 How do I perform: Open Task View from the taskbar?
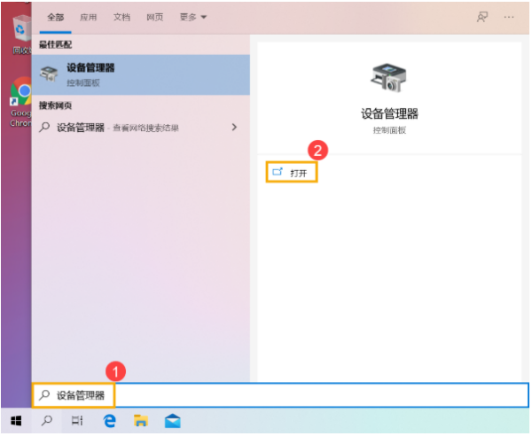click(77, 421)
